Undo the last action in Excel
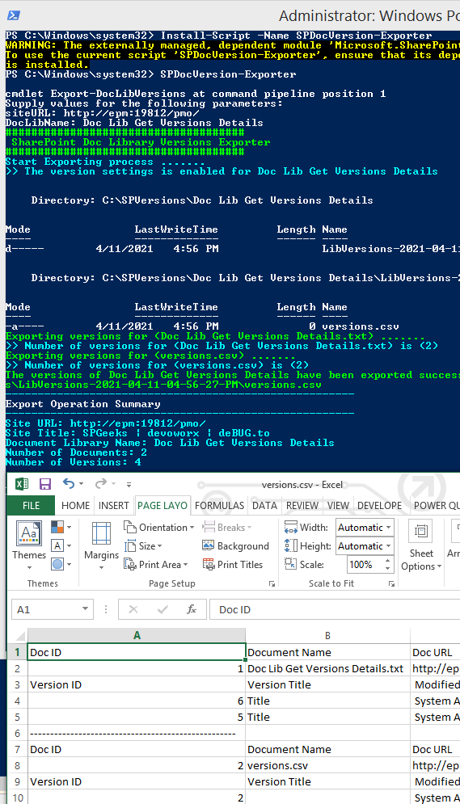This screenshot has width=460, height=804. point(69,483)
